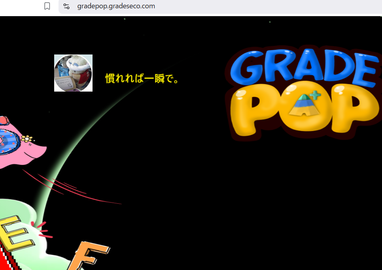
Task: Click the bookmark icon beside the address bar
Action: [x=47, y=6]
